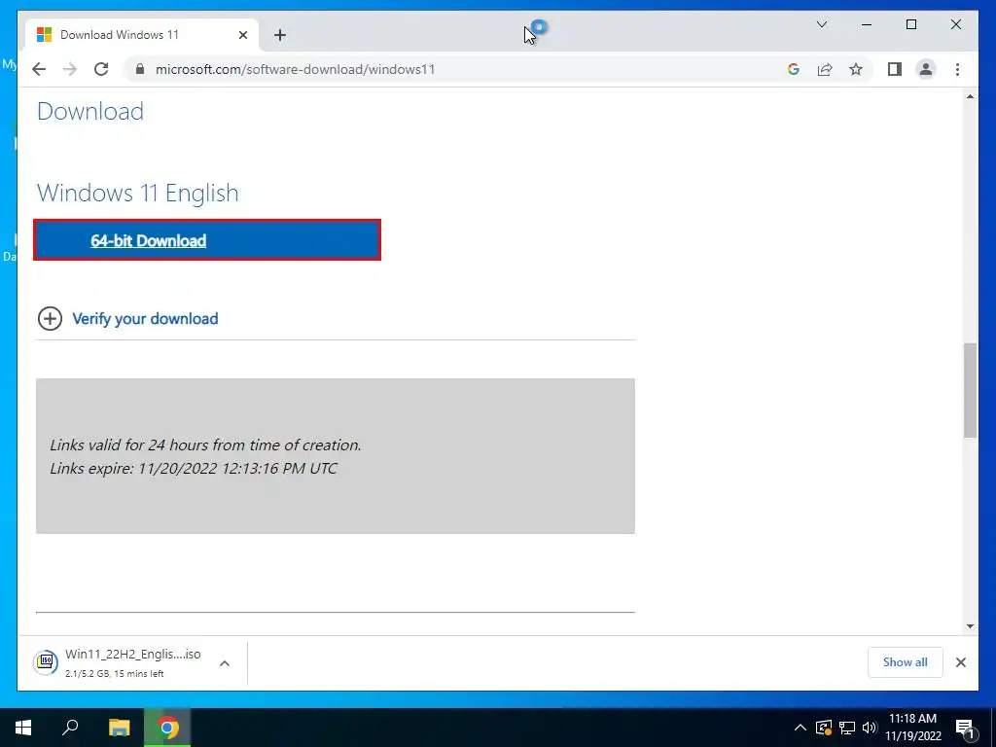Click the Chrome icon on the taskbar
Viewport: 996px width, 747px height.
167,728
